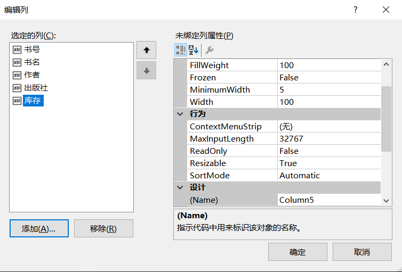Viewport: 402px width, 272px height.
Task: Click the Categorized view icon in property toolbar
Action: 181,50
